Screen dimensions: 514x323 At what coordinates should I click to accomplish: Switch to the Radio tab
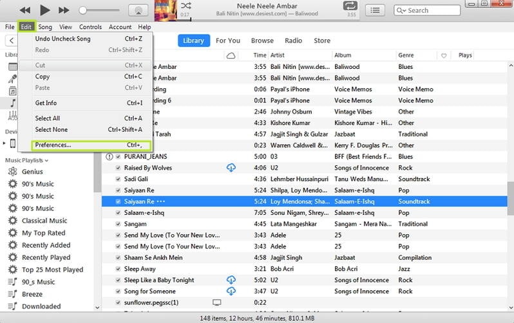[x=293, y=41]
